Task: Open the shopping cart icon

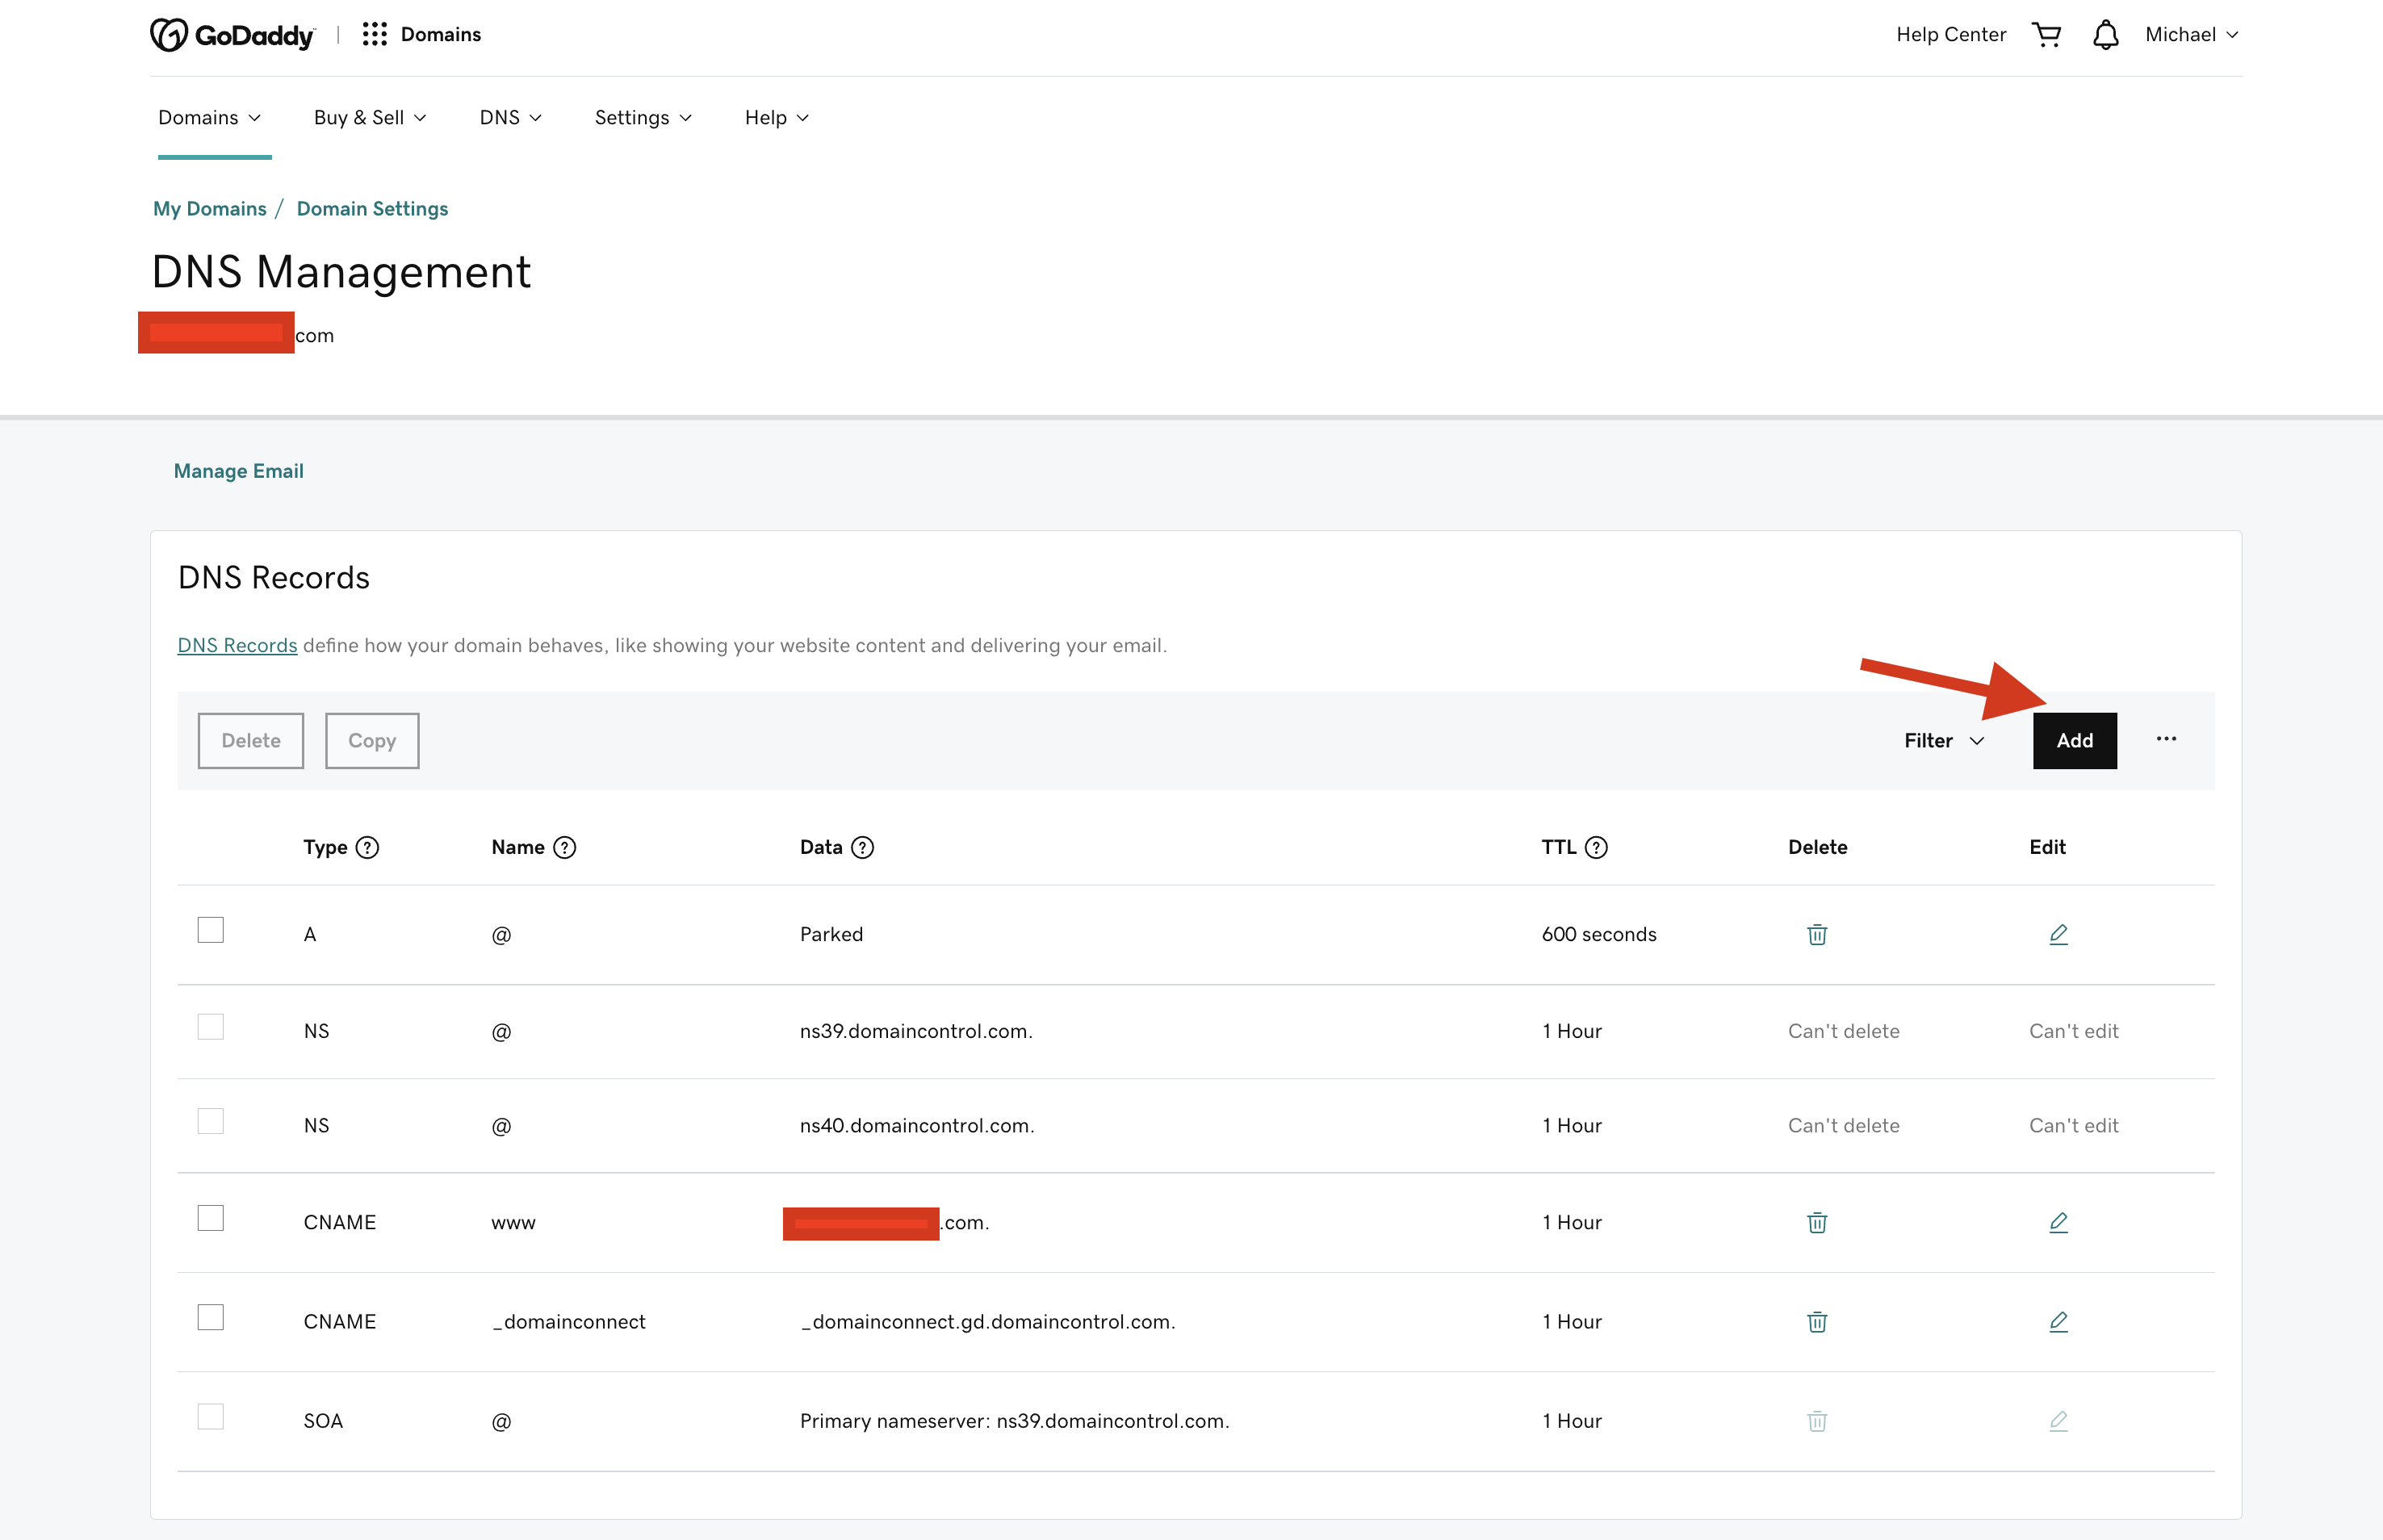Action: 2047,35
